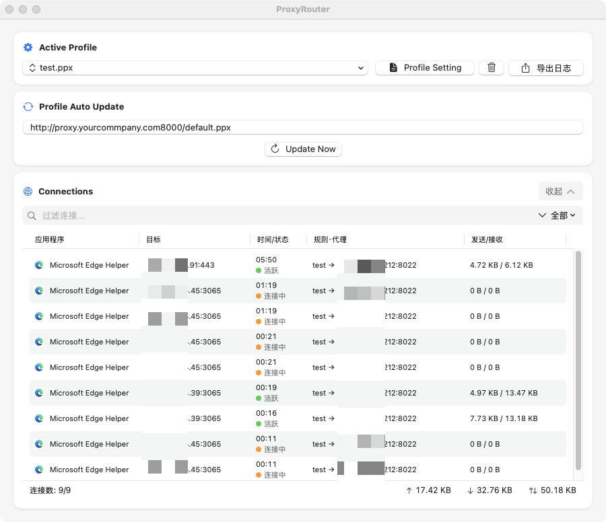Open the test.ppx profile dropdown
This screenshot has width=606, height=522.
point(195,68)
